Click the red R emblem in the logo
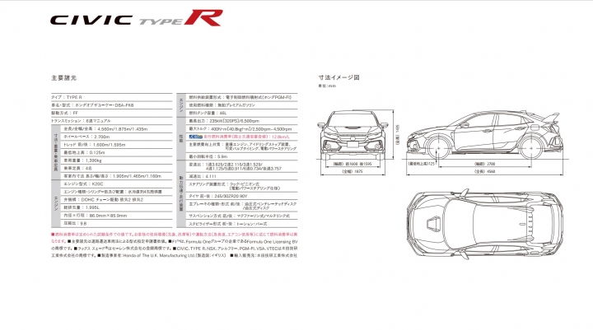The height and width of the screenshot is (330, 593). (203, 18)
